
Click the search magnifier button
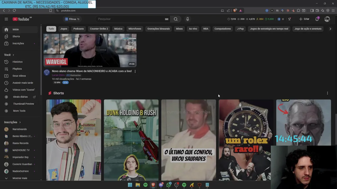pyautogui.click(x=176, y=19)
